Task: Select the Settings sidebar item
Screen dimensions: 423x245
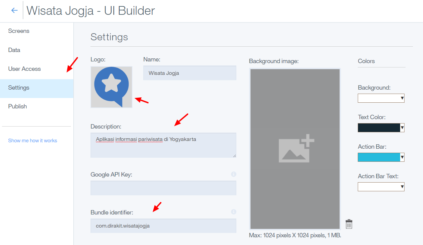Action: [19, 88]
